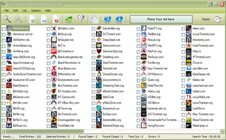Click the Blue-Bytes.com red X icon
The image size is (226, 140).
click(54, 68)
